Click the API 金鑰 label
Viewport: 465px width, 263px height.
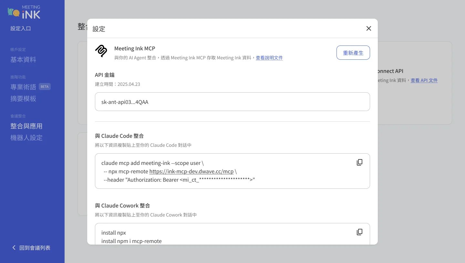pyautogui.click(x=105, y=75)
